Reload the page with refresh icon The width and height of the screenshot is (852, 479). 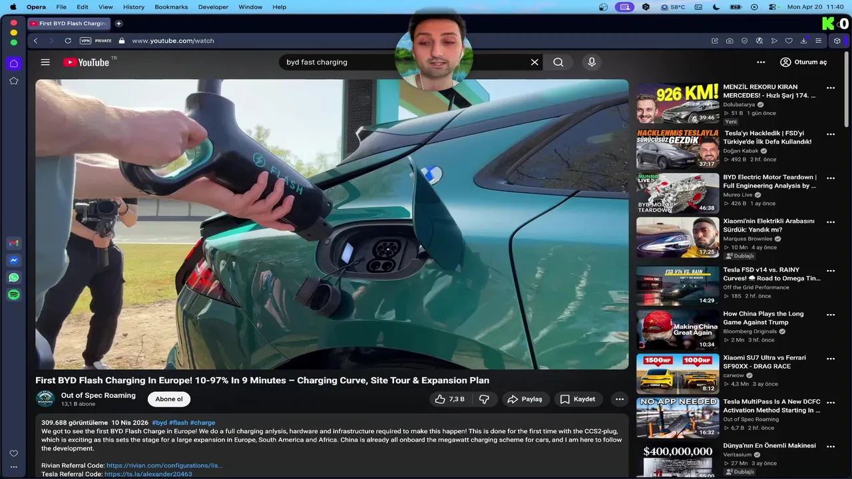pyautogui.click(x=68, y=41)
